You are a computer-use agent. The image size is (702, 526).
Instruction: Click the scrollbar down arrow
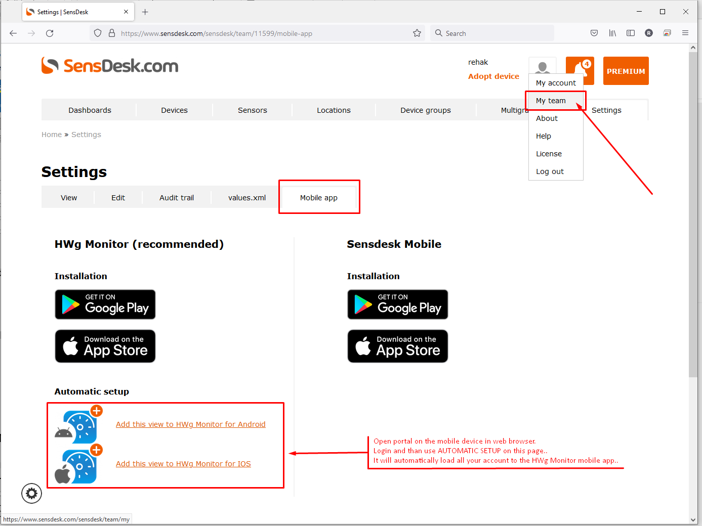point(693,519)
